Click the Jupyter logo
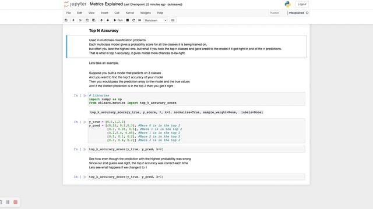This screenshot has height=209, width=373. point(75,4)
